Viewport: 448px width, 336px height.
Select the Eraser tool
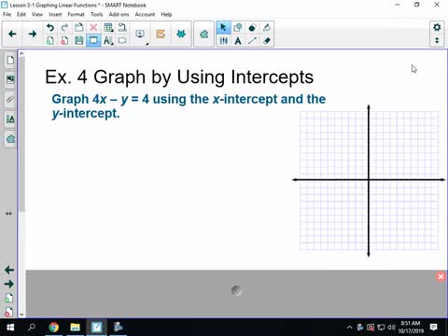[267, 40]
